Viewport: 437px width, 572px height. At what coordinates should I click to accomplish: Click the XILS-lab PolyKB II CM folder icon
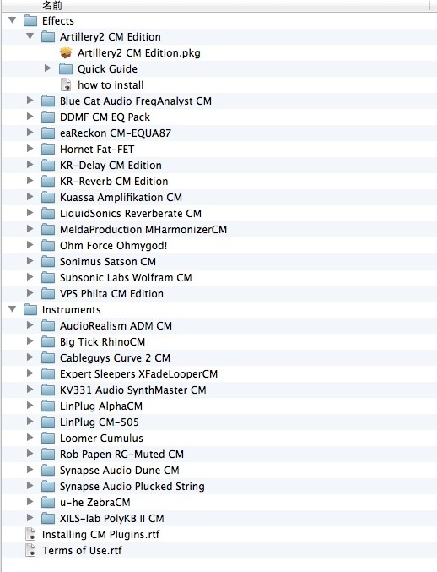(48, 519)
